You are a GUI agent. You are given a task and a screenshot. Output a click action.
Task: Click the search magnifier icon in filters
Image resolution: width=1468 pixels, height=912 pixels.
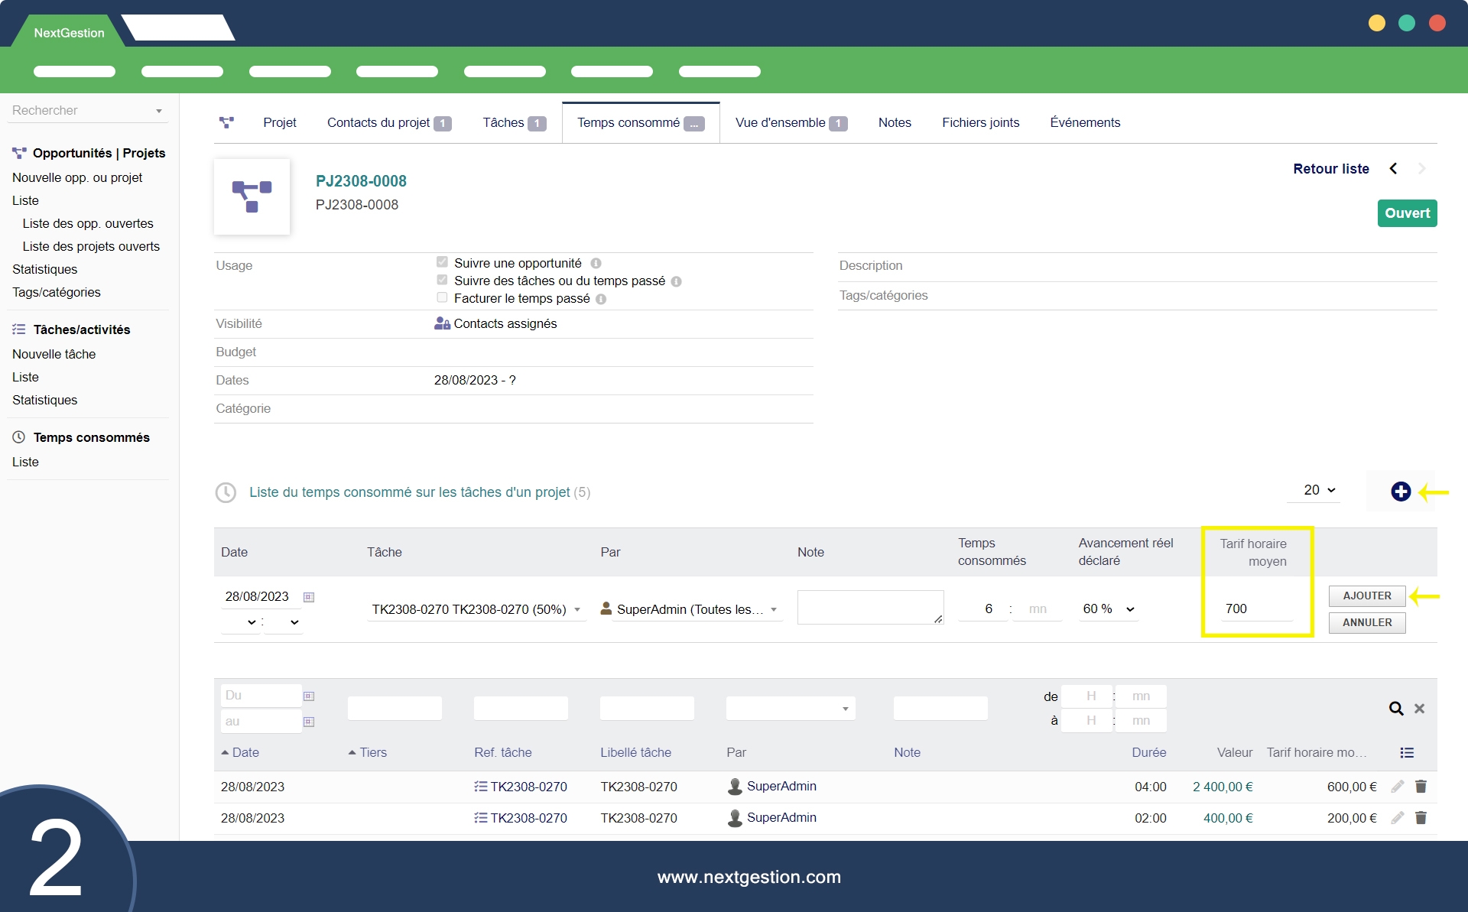coord(1395,709)
